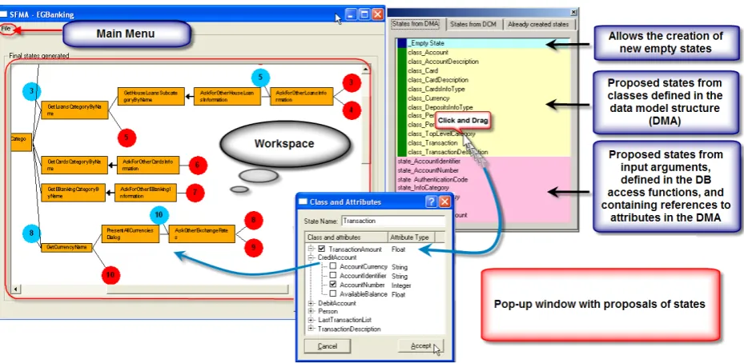Select state_AccountNumber list entry
Viewport: 744px width, 363px height.
point(484,170)
